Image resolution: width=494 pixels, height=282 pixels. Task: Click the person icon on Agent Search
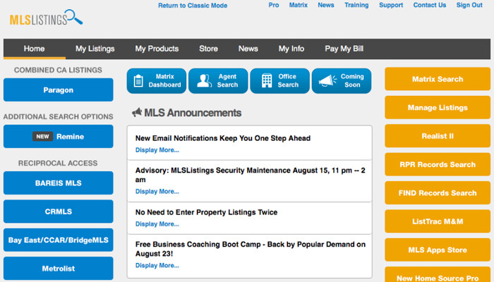[x=204, y=81]
